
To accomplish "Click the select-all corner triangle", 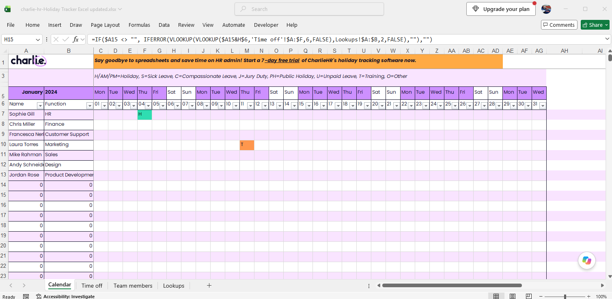I will (x=4, y=51).
